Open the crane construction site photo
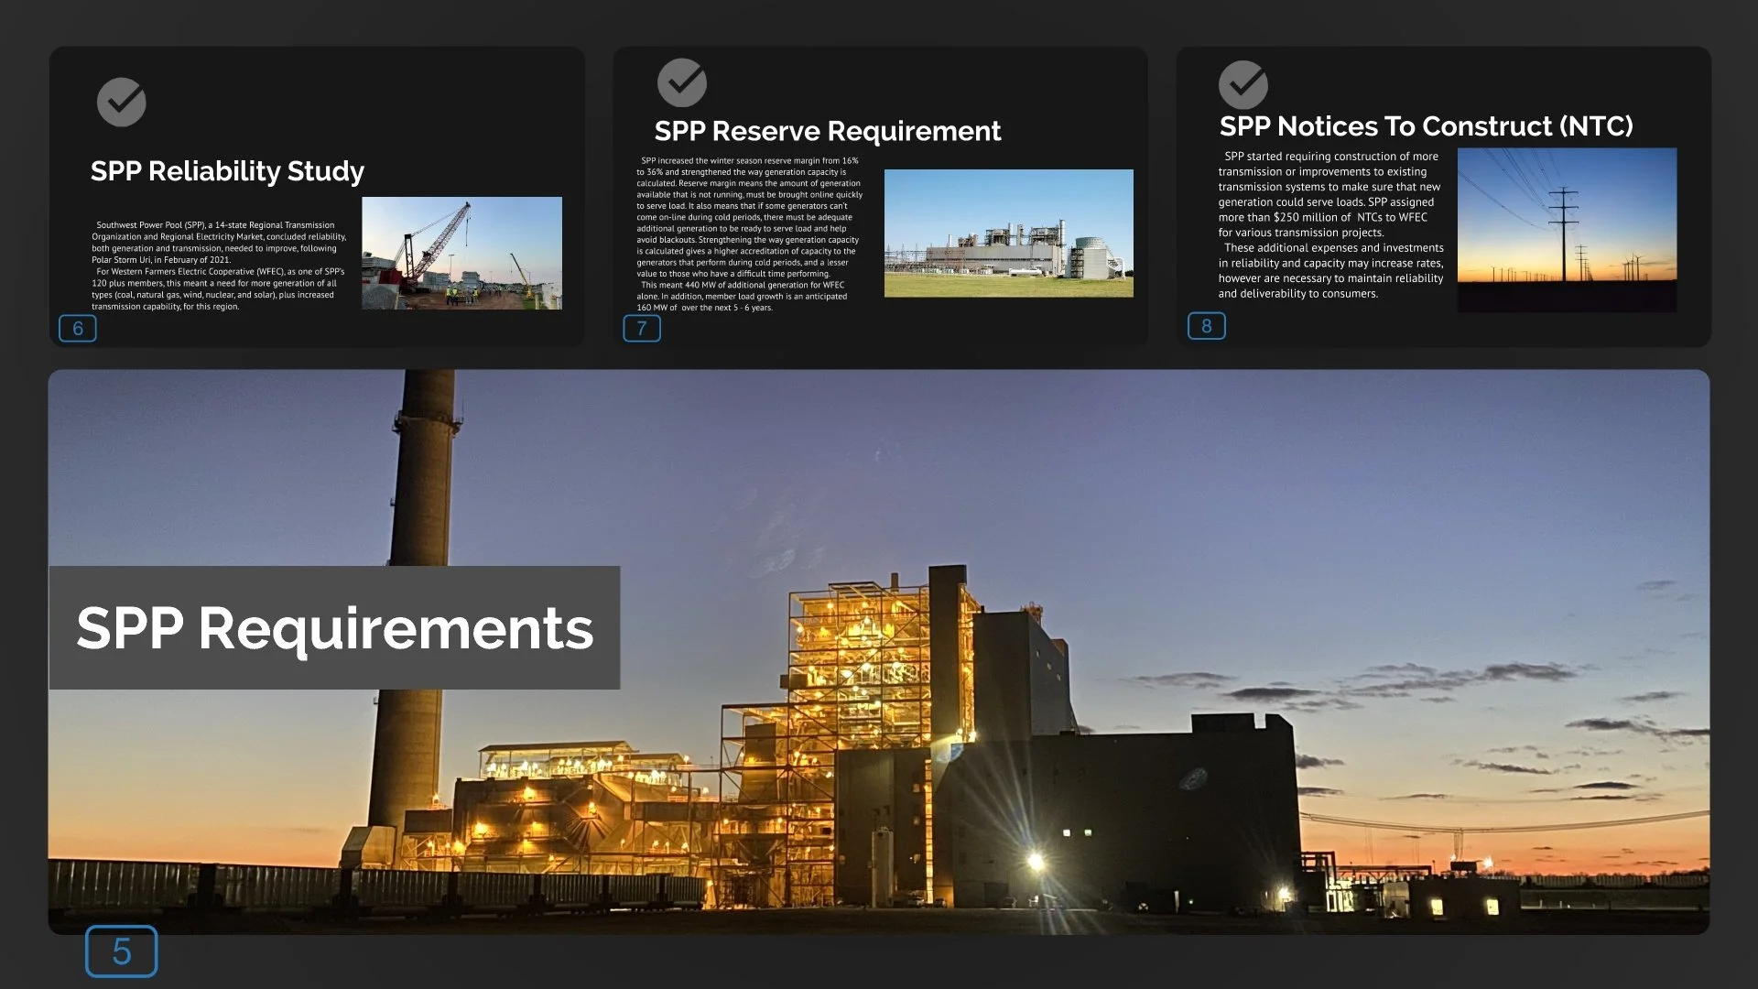 click(x=461, y=253)
